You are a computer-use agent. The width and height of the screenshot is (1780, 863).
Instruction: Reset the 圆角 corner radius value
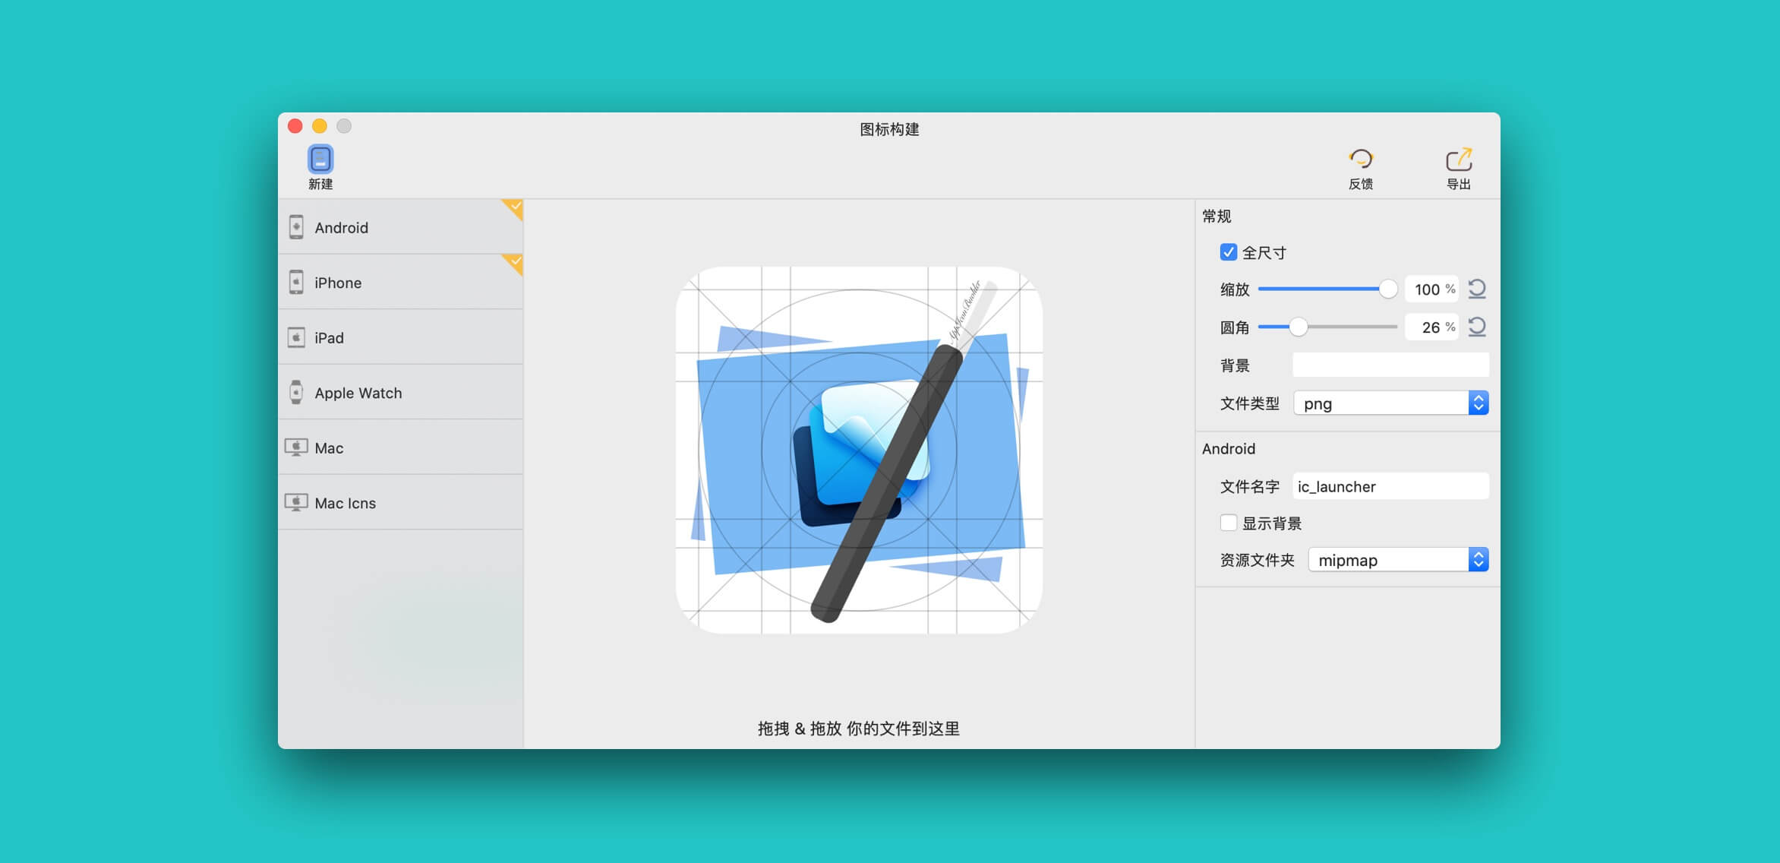1476,327
